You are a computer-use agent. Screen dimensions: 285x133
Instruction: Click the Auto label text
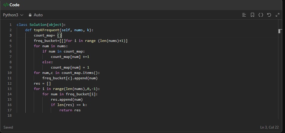point(38,15)
